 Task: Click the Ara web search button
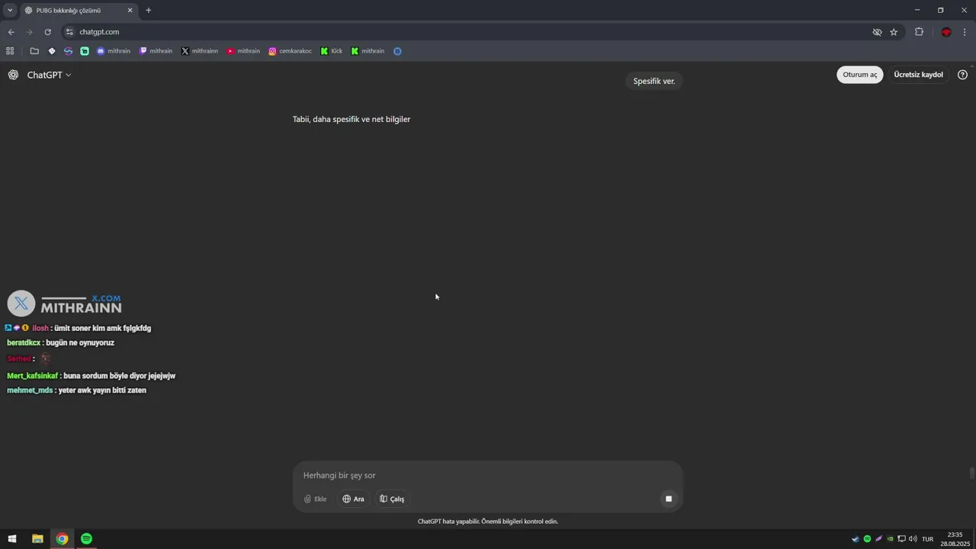pyautogui.click(x=353, y=499)
